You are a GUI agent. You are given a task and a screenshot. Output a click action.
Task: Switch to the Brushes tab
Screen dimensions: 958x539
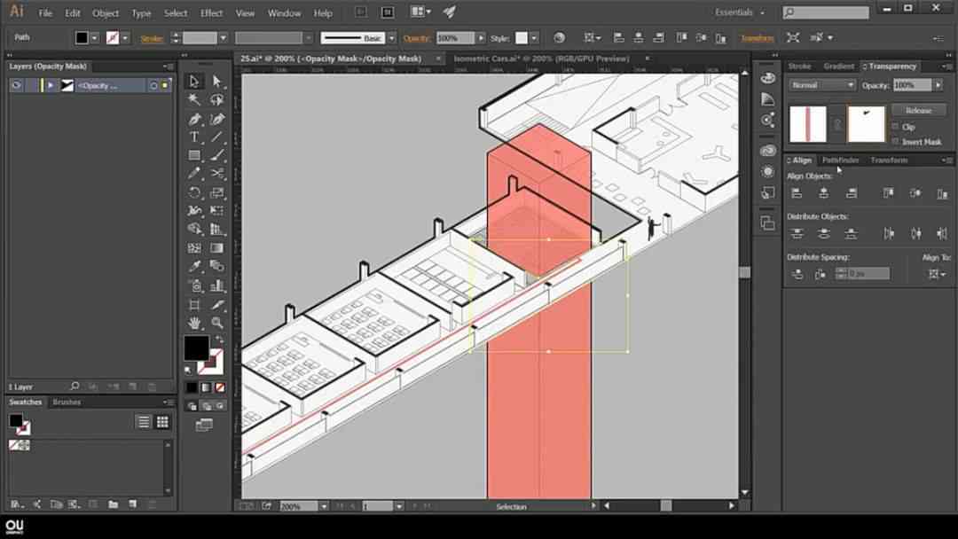[67, 402]
